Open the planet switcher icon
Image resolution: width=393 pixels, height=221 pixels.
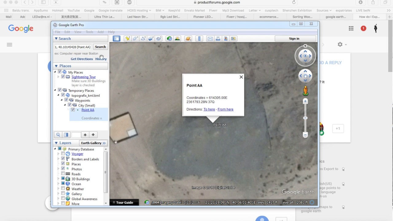[x=189, y=39]
